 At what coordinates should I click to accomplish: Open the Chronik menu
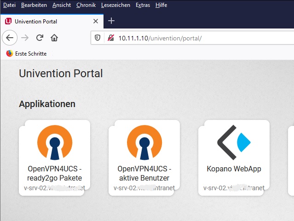86,5
